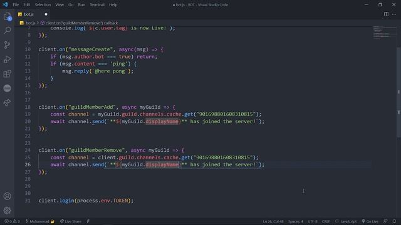The image size is (401, 225).
Task: Click Ln 26, Col 48 cursor position
Action: tap(273, 221)
